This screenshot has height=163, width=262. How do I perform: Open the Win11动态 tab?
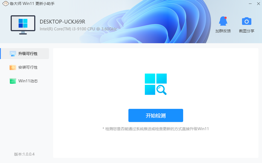pos(25,81)
